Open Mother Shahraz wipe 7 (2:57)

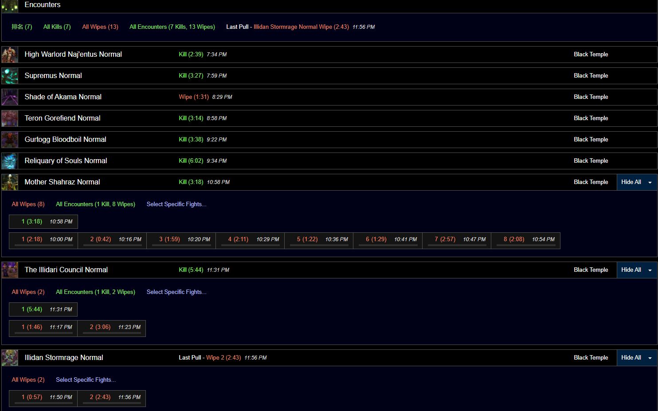coord(457,240)
